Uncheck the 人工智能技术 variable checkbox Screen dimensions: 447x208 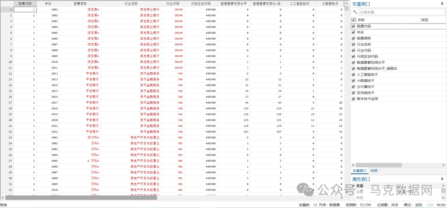tap(354, 74)
